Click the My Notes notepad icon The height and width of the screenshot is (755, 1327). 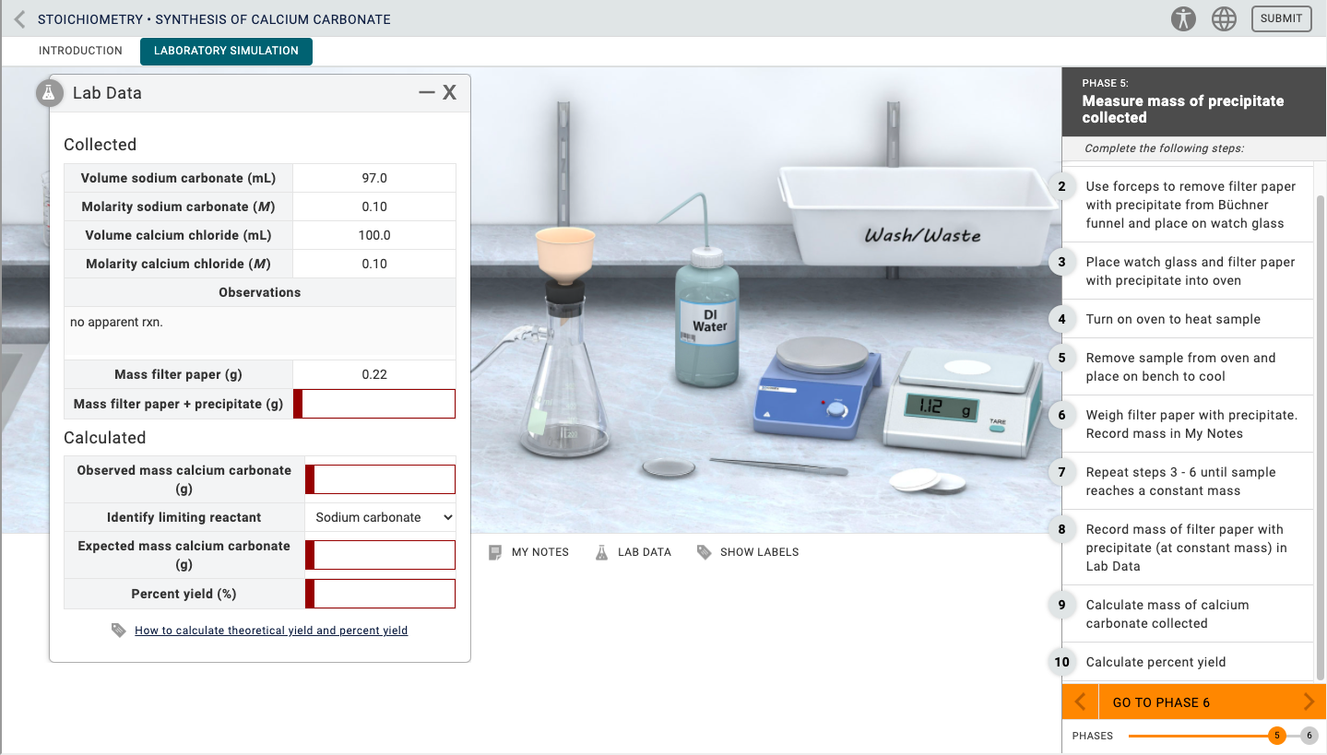[x=495, y=552]
